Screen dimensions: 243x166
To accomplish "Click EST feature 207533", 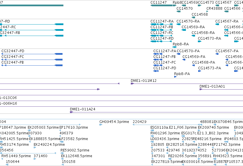I will [x=158, y=150].
